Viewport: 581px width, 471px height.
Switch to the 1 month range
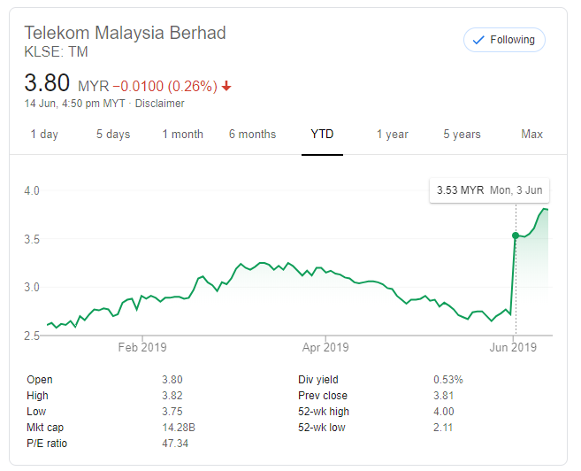click(x=182, y=135)
